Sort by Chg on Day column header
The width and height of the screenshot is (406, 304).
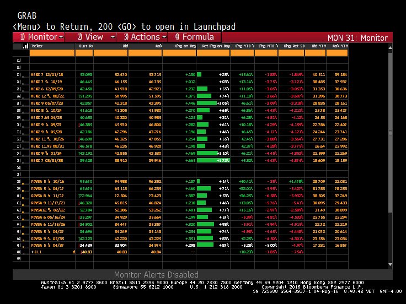tap(185, 46)
